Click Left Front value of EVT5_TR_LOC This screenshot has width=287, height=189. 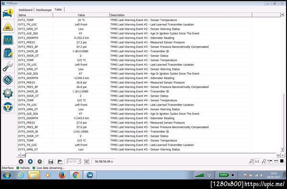[81, 145]
